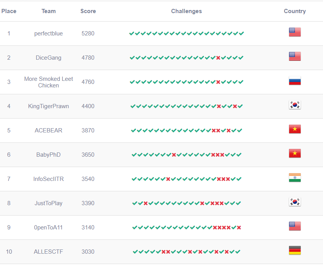
Task: Open the perfectblue team link
Action: coord(49,33)
